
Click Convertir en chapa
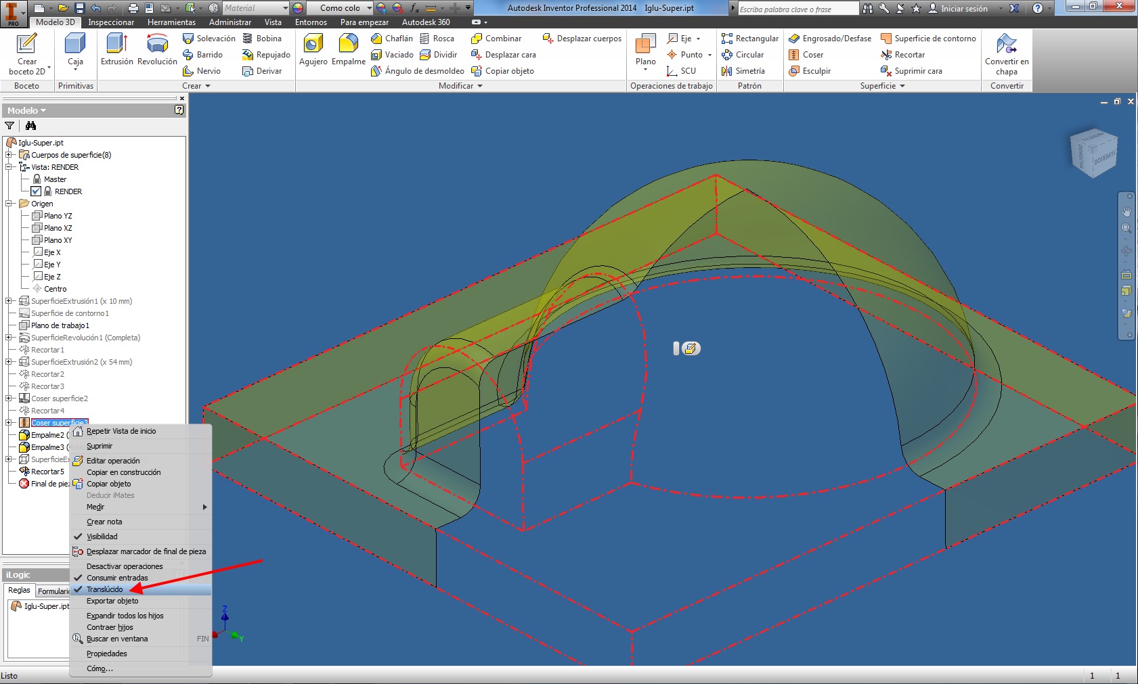1007,54
